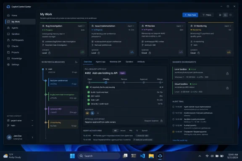Click activity graph icon on Bug Investigation card
Image resolution: width=242 pixels, height=161 pixels.
tap(82, 52)
